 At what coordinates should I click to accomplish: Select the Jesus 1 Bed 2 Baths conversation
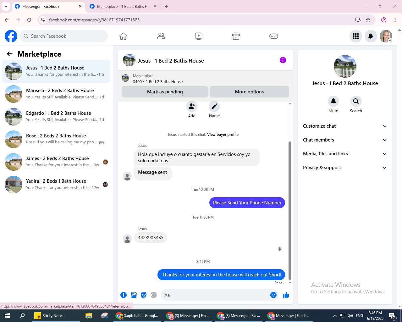pyautogui.click(x=56, y=71)
